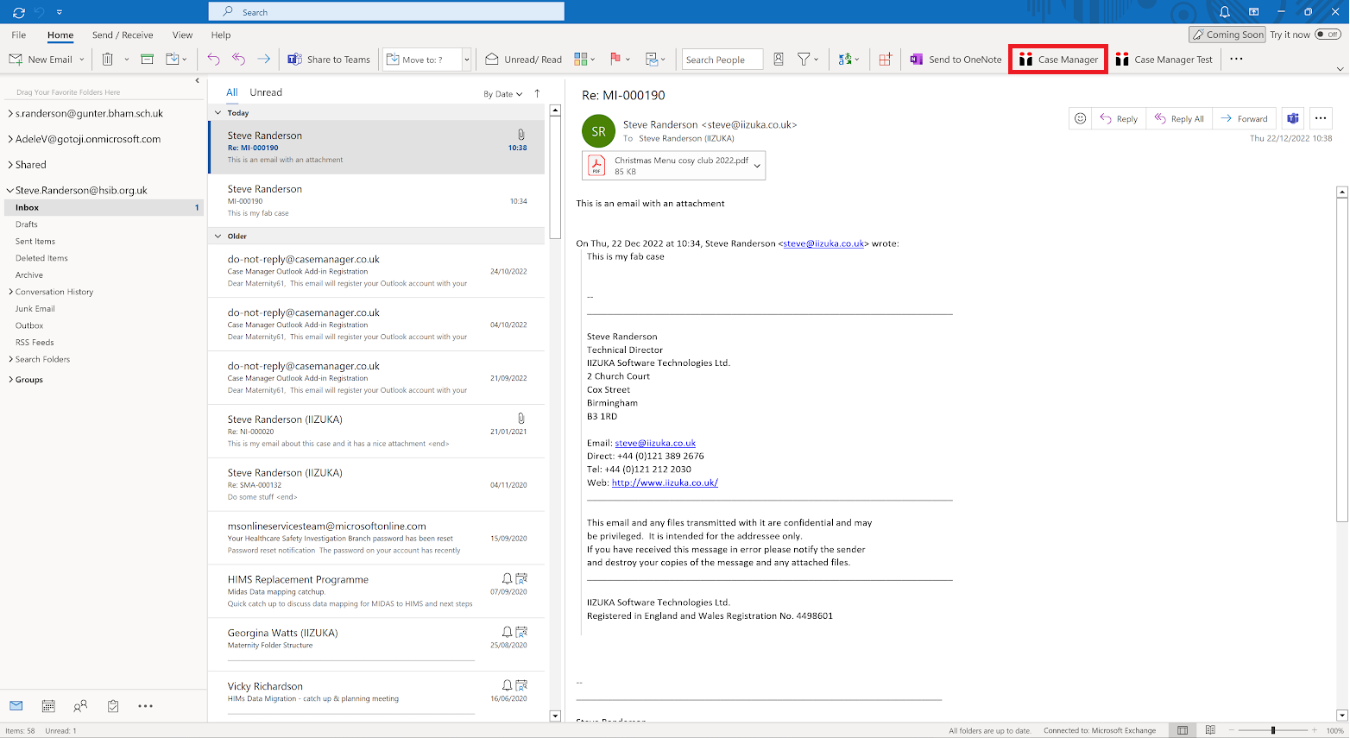
Task: Click Forward in the reading pane
Action: pyautogui.click(x=1244, y=118)
